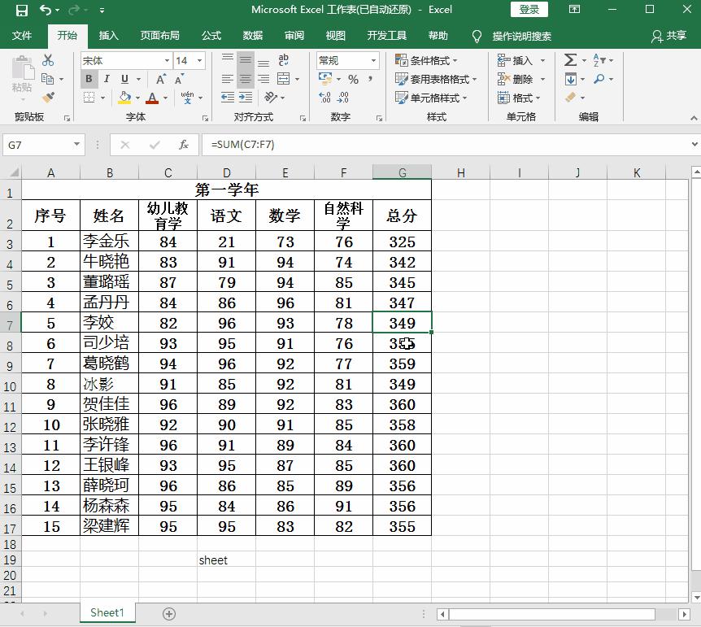Screen dimensions: 701x627
Task: Toggle bold formatting
Action: [x=89, y=79]
